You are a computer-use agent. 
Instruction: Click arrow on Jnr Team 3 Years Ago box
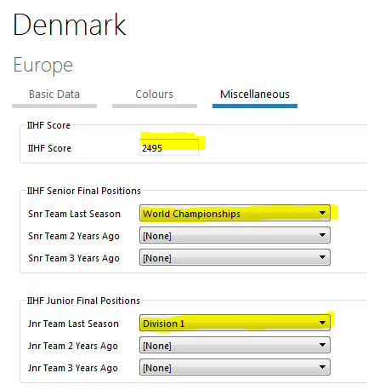tap(322, 367)
